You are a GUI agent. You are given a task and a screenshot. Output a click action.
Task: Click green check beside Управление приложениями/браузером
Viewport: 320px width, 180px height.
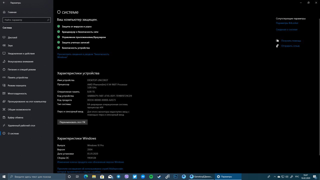point(58,37)
